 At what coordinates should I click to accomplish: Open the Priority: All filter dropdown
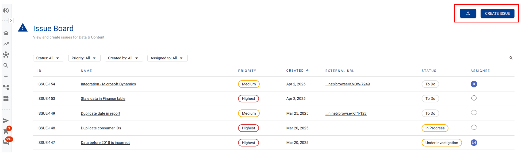click(x=84, y=58)
